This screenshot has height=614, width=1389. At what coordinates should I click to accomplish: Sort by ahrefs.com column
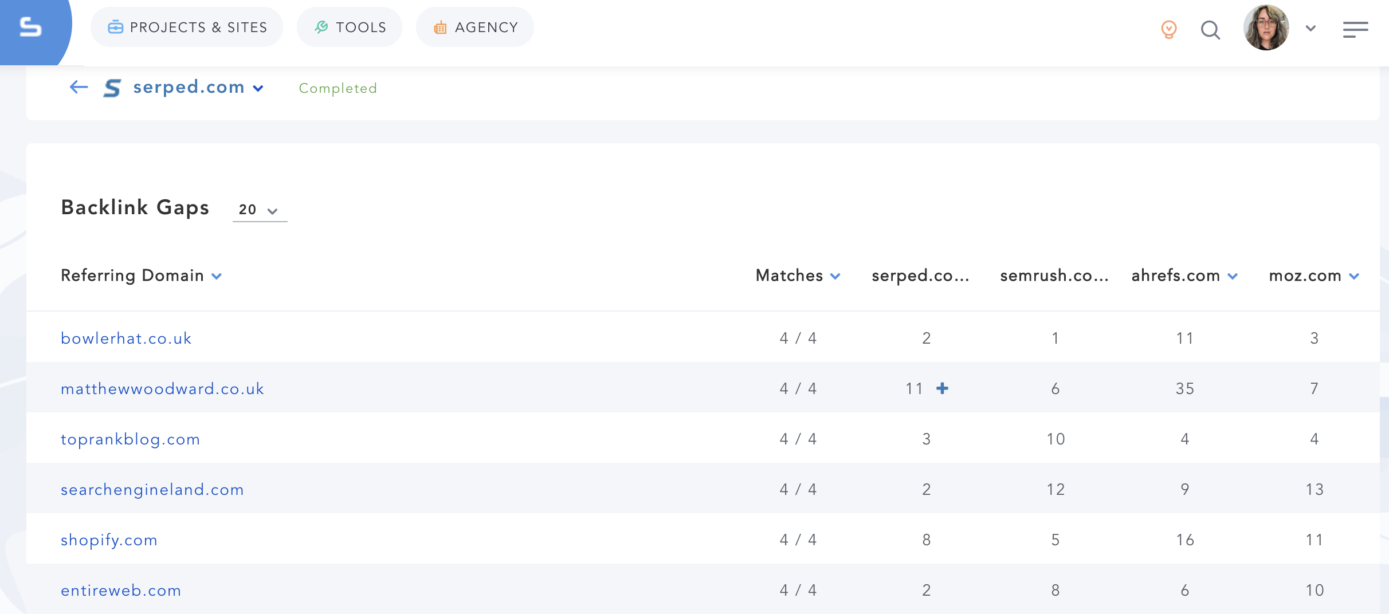[1184, 275]
